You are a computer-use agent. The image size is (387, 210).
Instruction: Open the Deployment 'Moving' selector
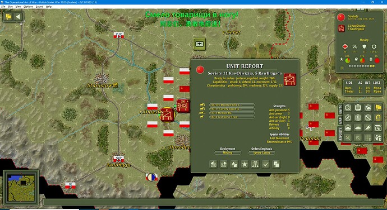228,152
